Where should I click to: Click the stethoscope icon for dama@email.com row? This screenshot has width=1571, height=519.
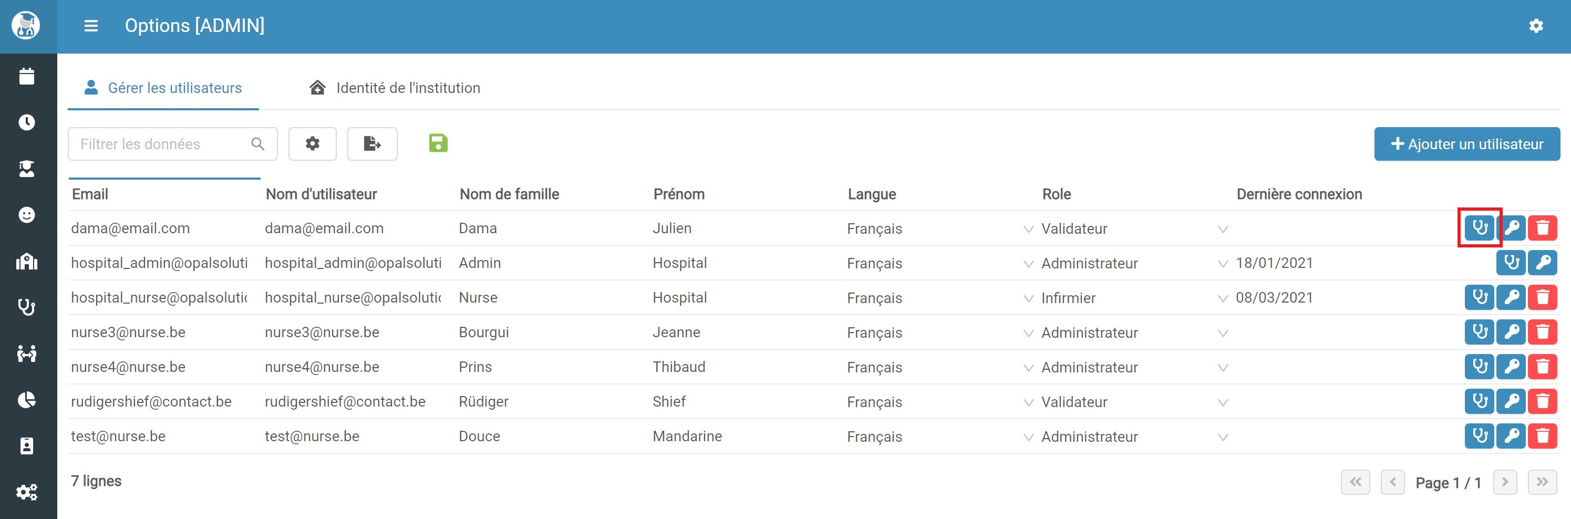pos(1480,228)
